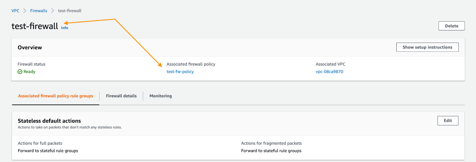Open associated VPC vpc-08ca9870
This screenshot has height=162, width=476.
pyautogui.click(x=329, y=71)
